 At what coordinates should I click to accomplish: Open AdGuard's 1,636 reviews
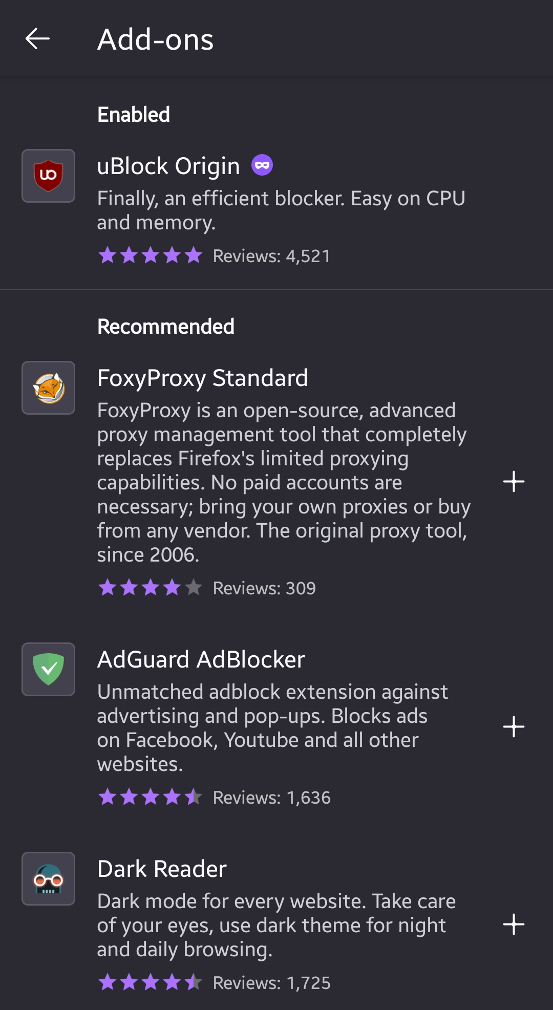click(271, 797)
